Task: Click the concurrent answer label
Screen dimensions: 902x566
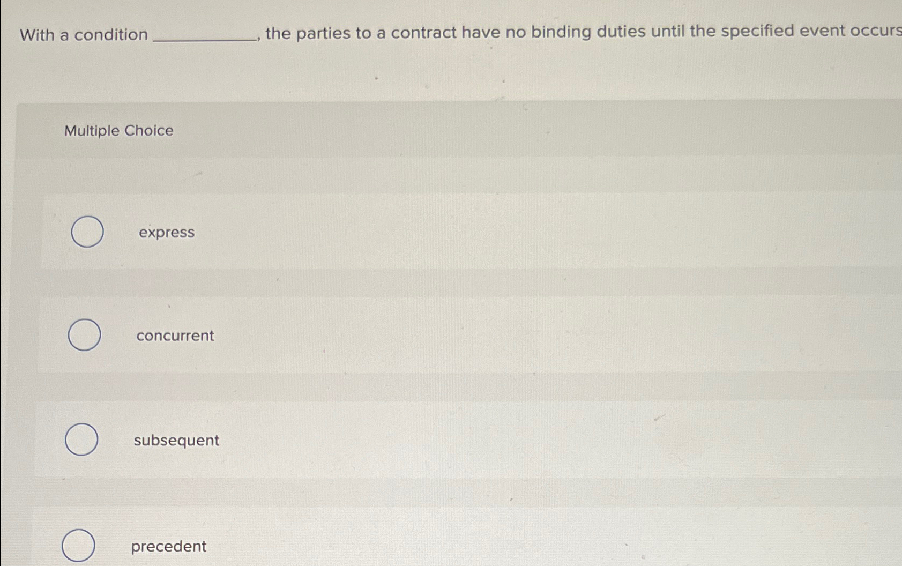Action: [x=175, y=336]
